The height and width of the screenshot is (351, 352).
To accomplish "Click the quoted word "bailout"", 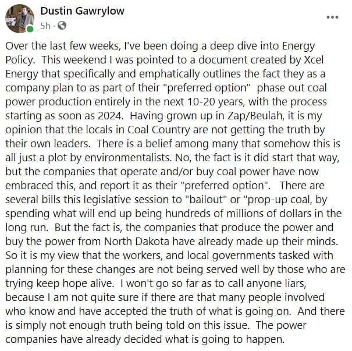I will coord(206,200).
